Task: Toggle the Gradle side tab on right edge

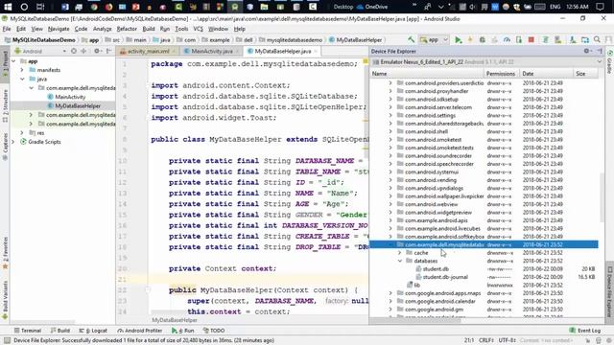Action: click(610, 61)
